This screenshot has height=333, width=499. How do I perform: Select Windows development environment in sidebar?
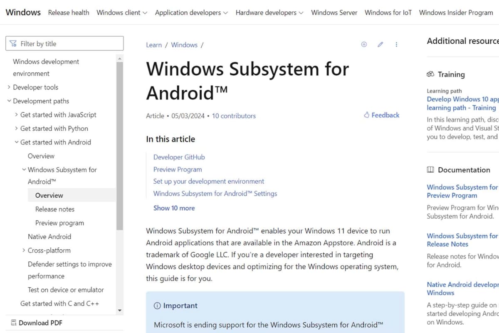click(x=46, y=67)
